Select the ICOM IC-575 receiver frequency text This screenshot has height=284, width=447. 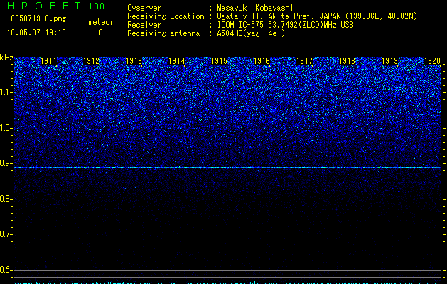286,25
